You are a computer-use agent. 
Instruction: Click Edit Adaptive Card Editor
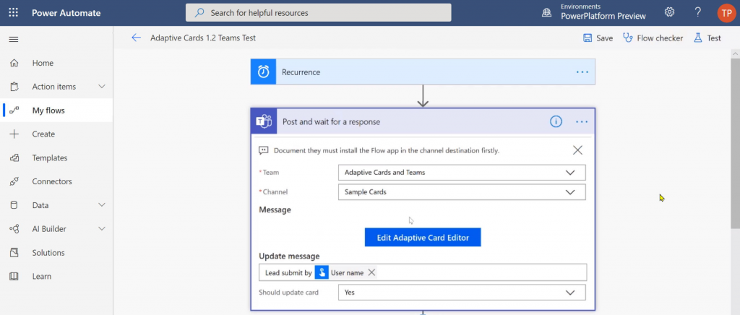pos(423,238)
